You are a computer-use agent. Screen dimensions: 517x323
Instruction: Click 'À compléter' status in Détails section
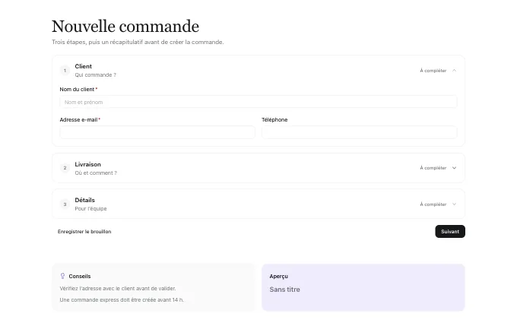[x=433, y=204]
